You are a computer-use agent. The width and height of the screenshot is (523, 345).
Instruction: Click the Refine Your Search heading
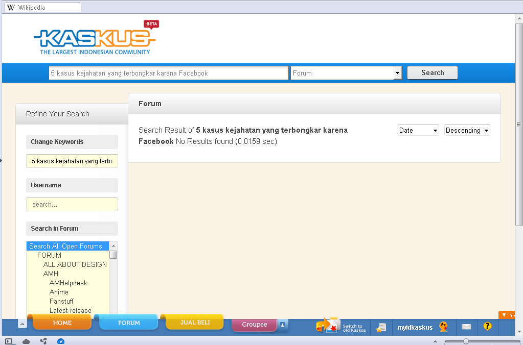pos(58,114)
